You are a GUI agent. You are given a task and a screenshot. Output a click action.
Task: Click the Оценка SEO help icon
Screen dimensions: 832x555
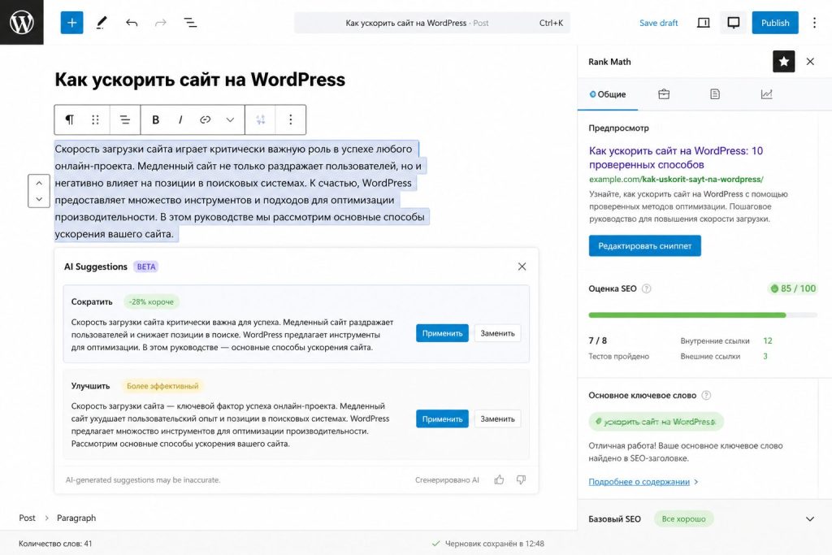coord(646,288)
